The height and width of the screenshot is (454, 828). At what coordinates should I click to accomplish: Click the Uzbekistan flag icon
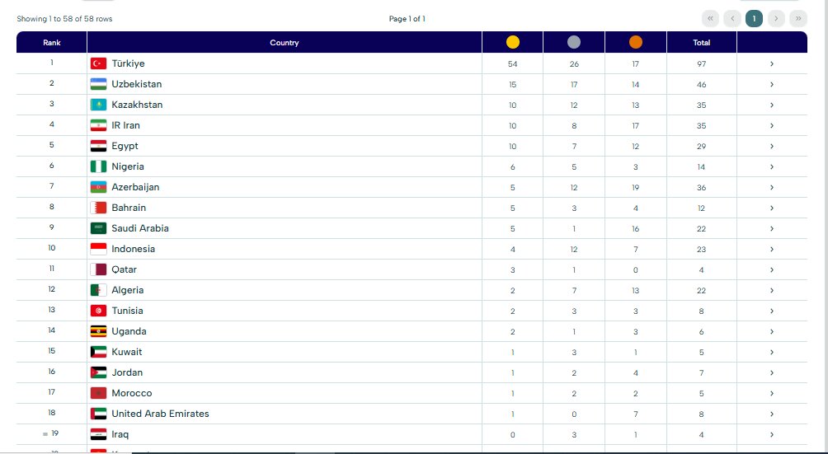[98, 84]
